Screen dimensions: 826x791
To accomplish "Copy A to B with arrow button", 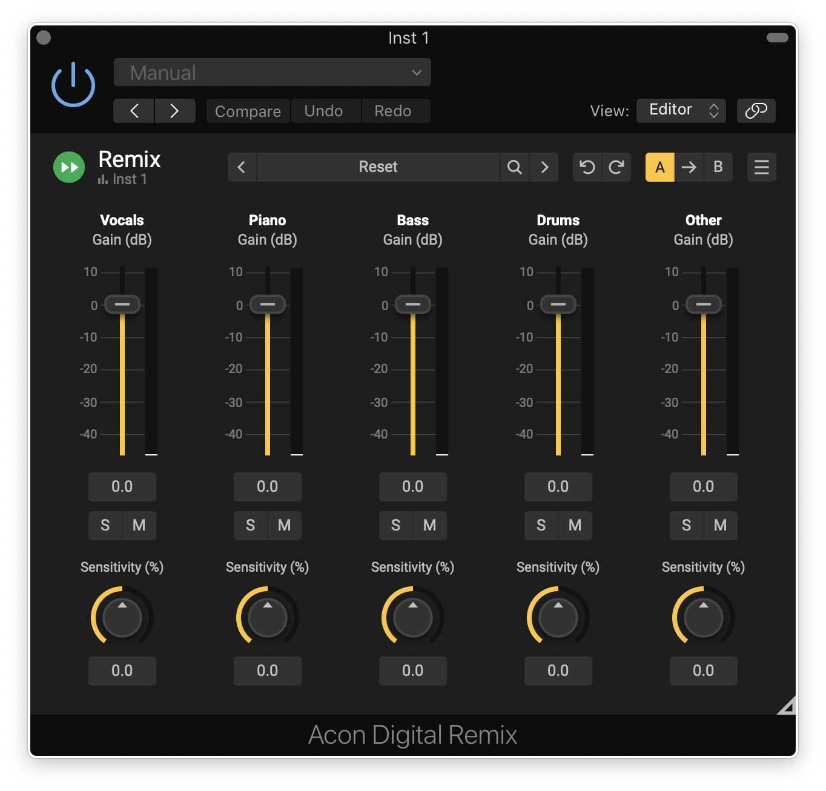I will (x=689, y=167).
